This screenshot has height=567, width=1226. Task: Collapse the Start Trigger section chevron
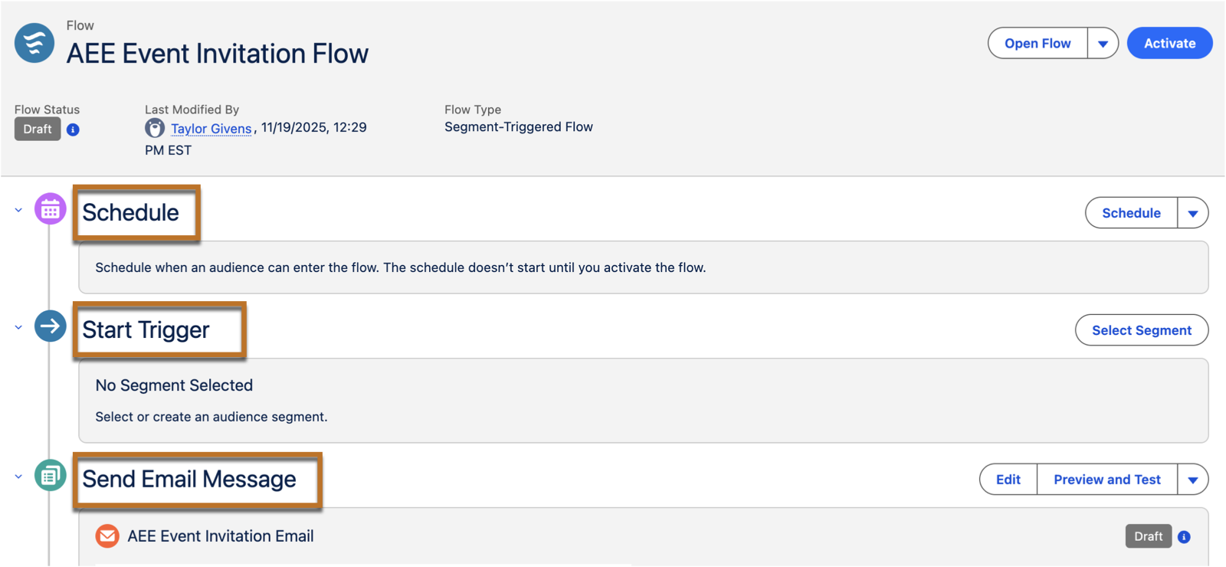(x=18, y=326)
